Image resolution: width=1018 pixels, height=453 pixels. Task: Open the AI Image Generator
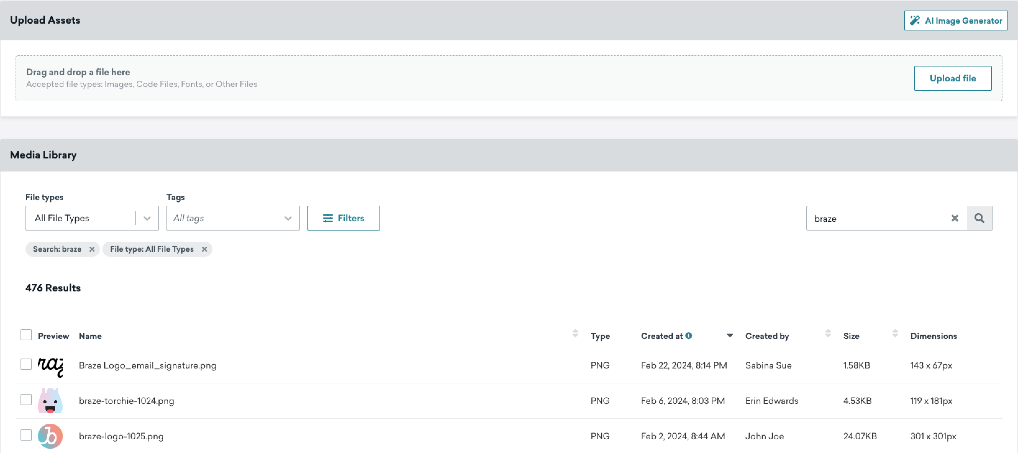[956, 21]
